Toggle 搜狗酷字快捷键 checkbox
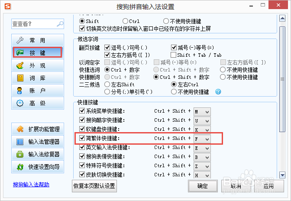 (x=82, y=120)
